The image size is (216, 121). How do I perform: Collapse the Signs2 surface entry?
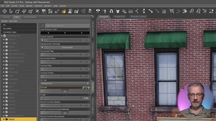pyautogui.click(x=4, y=119)
